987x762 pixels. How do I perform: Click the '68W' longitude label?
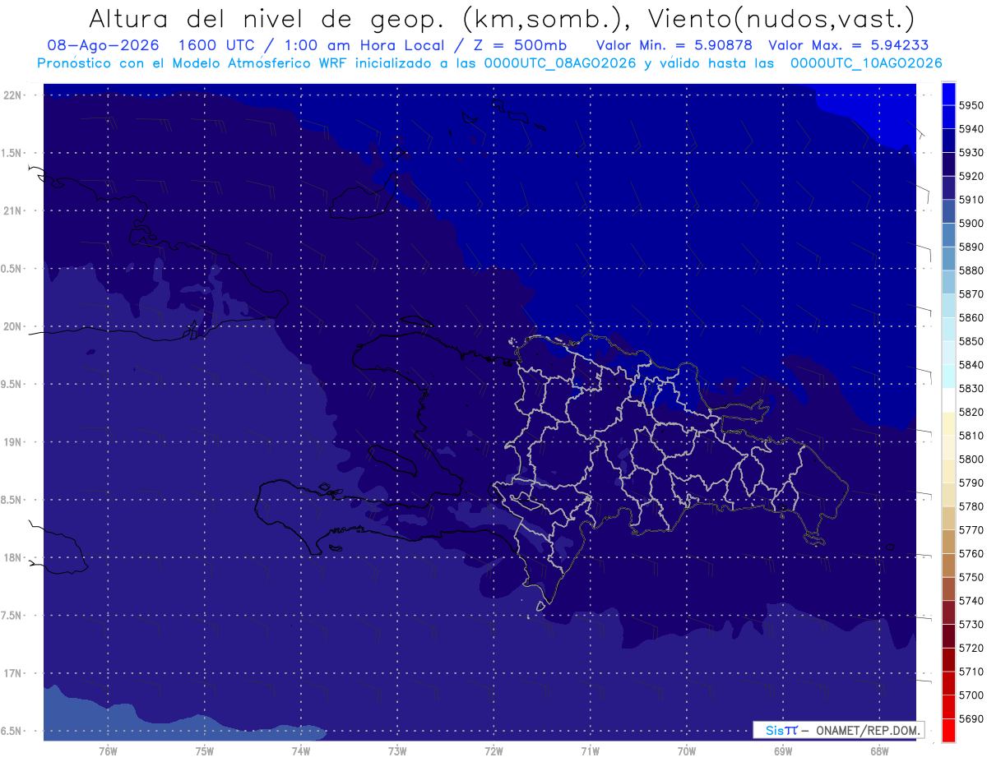click(879, 750)
